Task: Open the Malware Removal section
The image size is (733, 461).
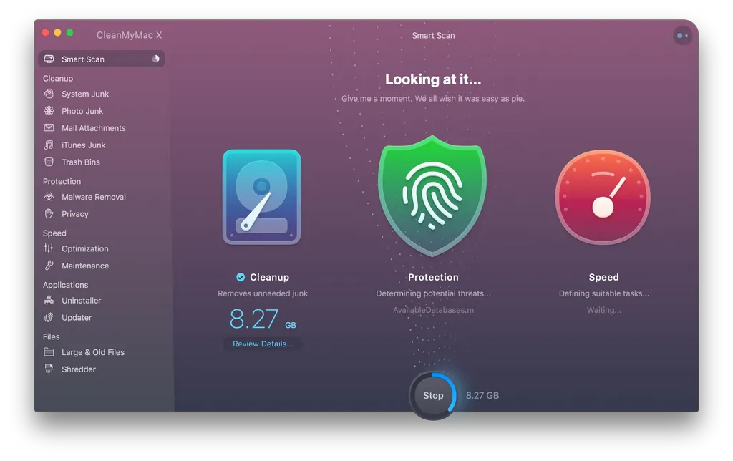Action: pyautogui.click(x=94, y=197)
